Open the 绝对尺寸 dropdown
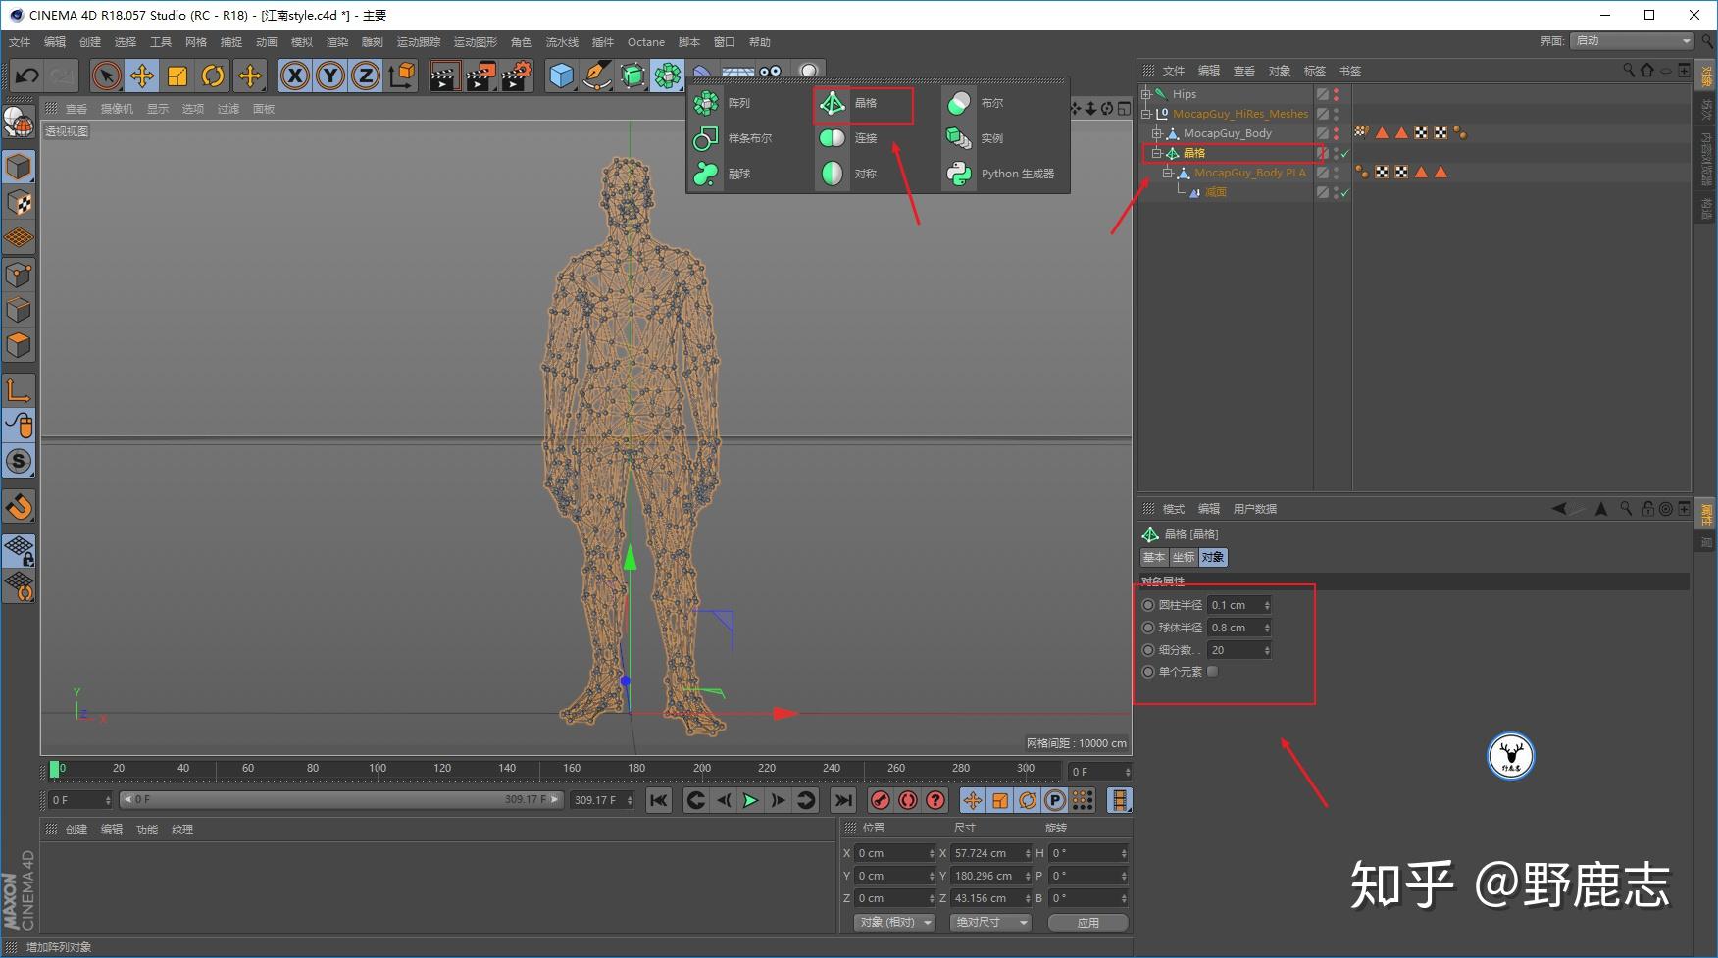This screenshot has width=1718, height=958. click(x=990, y=923)
